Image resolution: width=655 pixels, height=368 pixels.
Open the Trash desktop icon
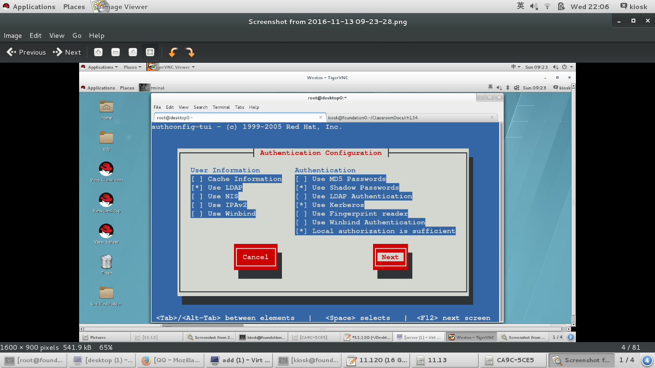(x=106, y=264)
